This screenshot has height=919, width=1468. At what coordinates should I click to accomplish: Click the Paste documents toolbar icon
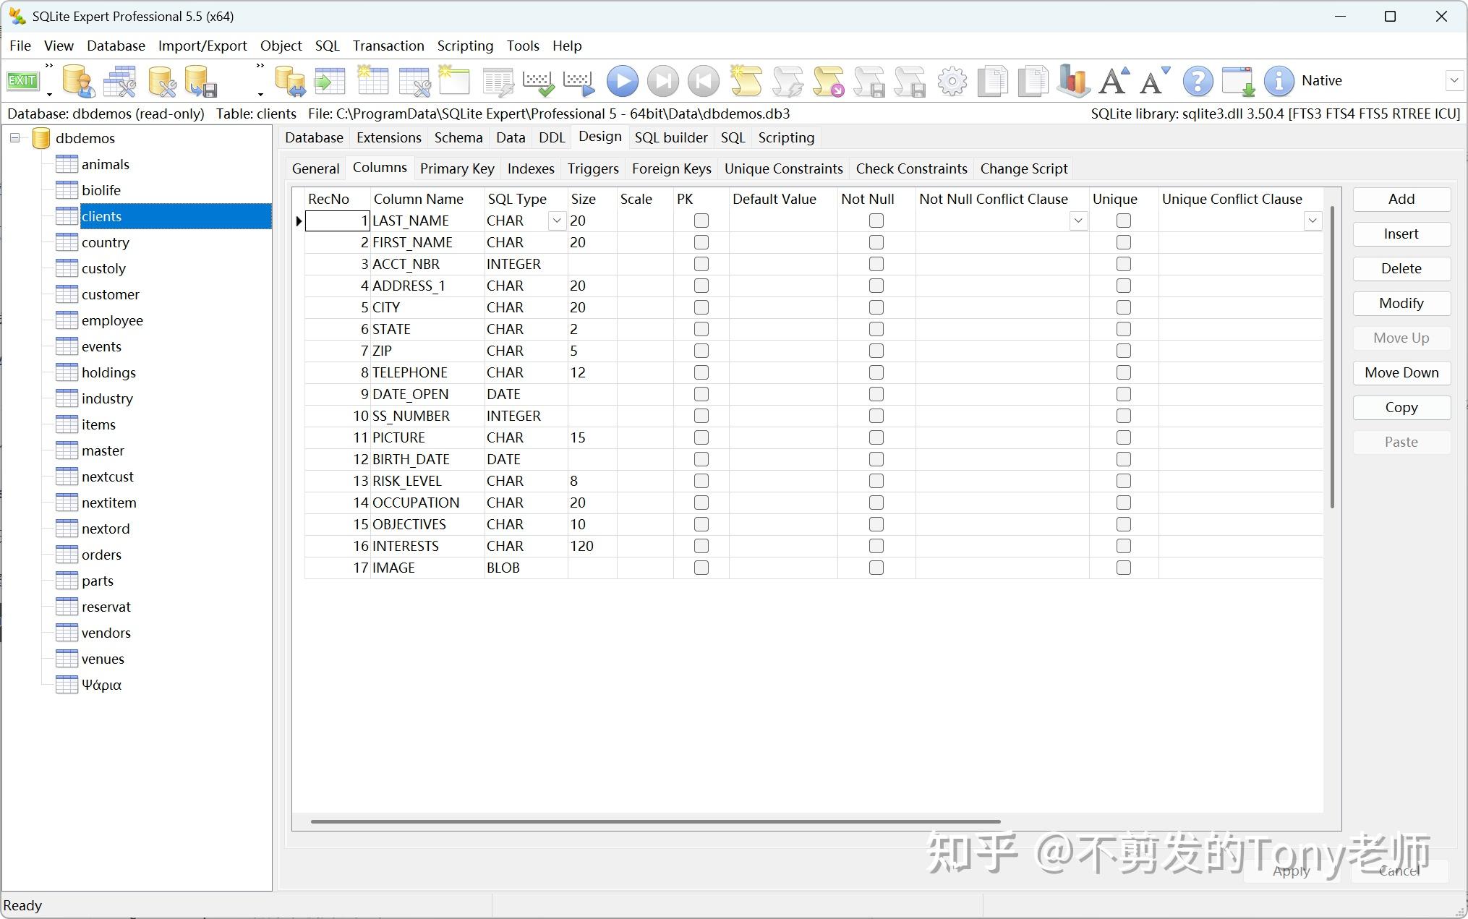1033,80
